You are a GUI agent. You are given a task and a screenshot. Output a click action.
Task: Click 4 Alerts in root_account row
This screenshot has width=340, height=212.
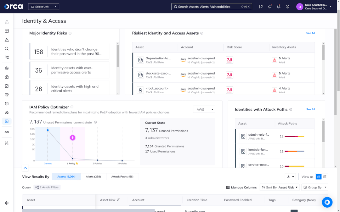(285, 89)
